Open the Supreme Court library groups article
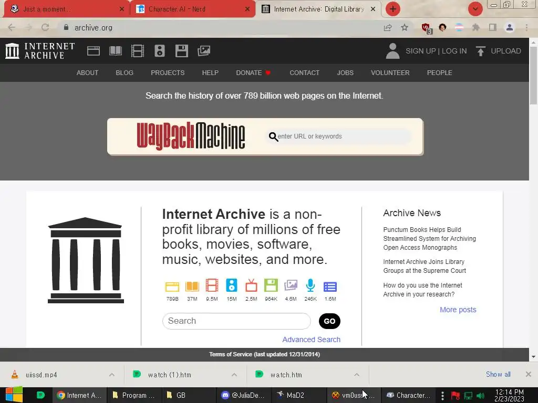The image size is (538, 403). pyautogui.click(x=425, y=266)
